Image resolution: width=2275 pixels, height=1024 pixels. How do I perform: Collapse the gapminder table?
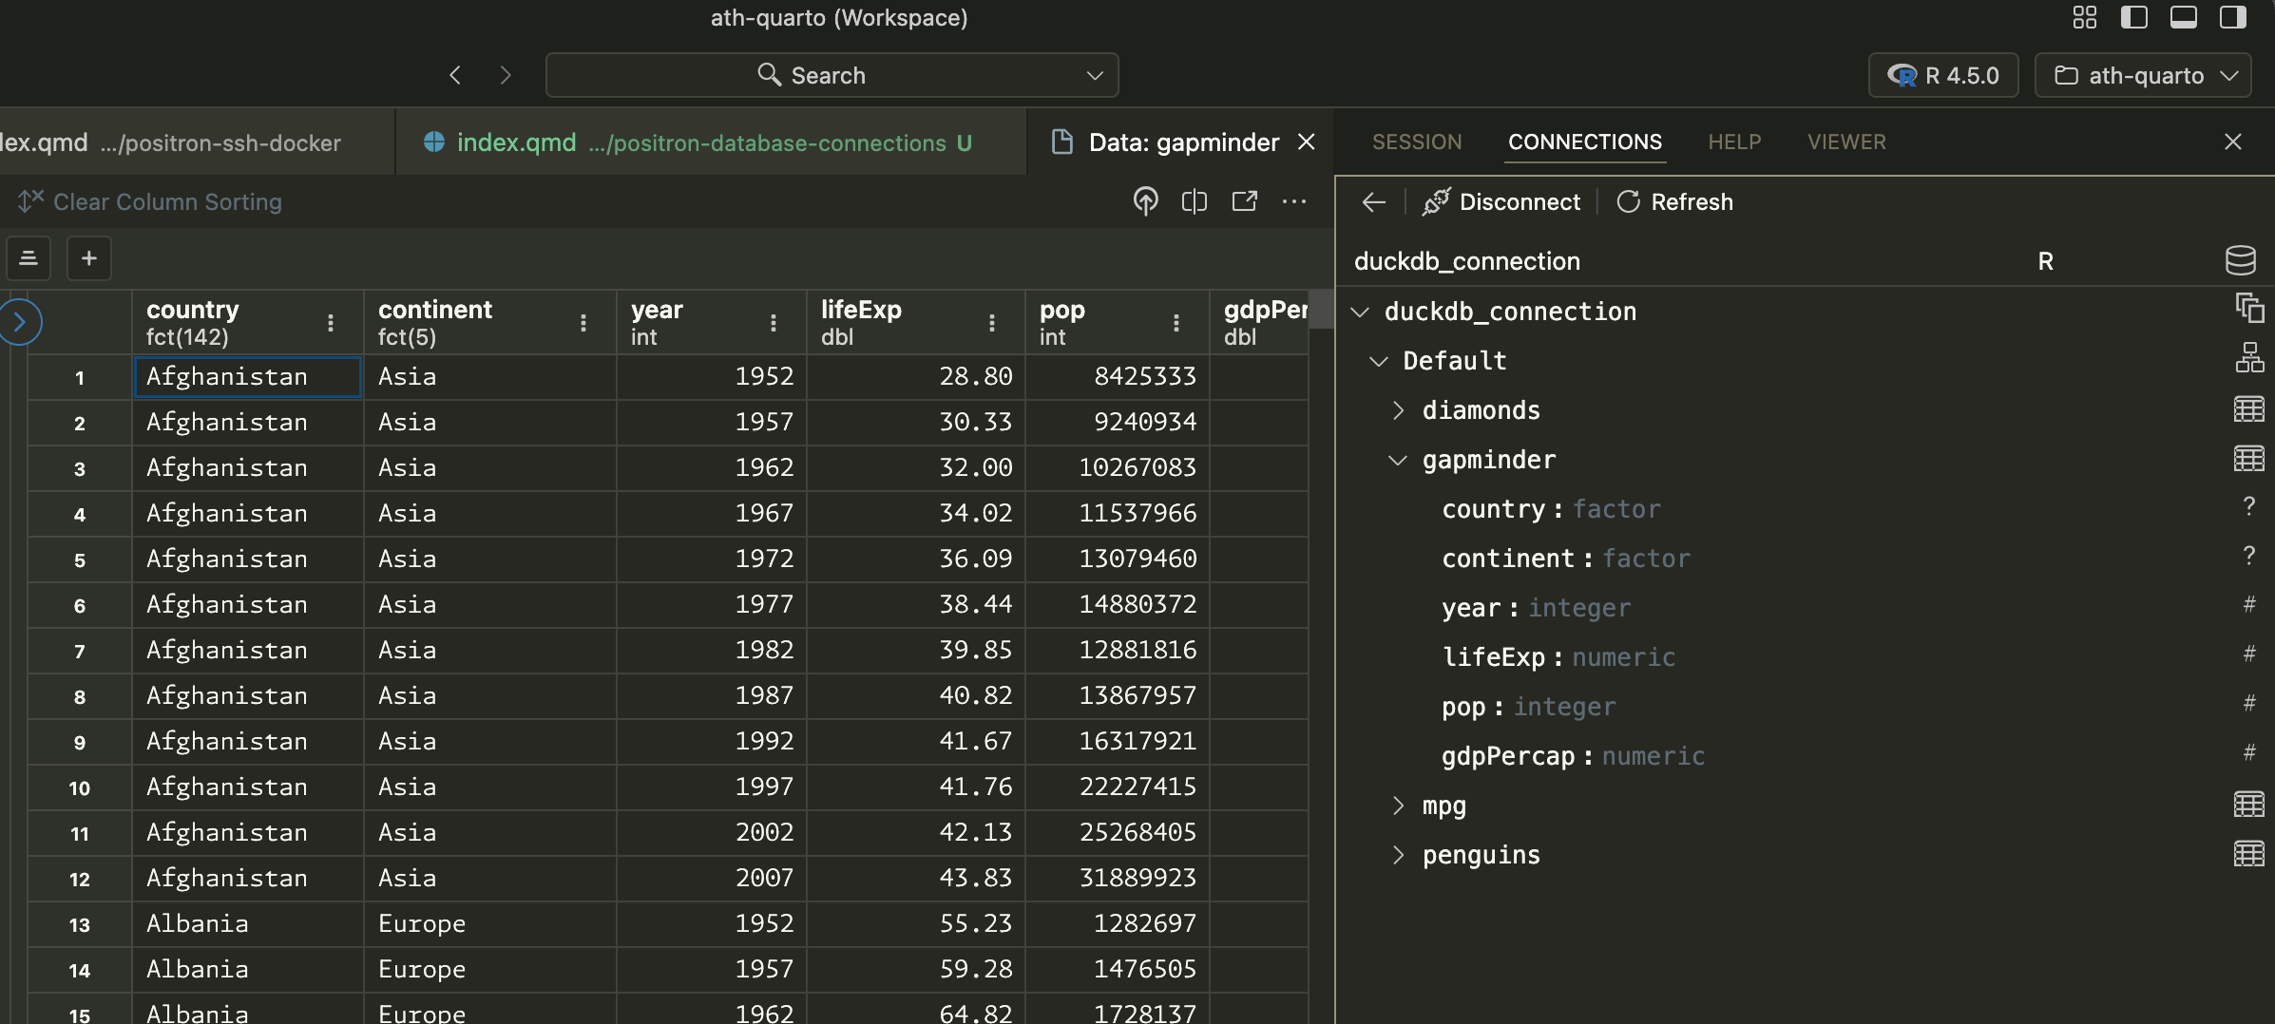click(x=1398, y=460)
